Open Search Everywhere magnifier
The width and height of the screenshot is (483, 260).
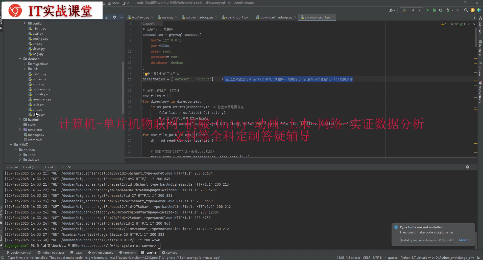coord(466,10)
